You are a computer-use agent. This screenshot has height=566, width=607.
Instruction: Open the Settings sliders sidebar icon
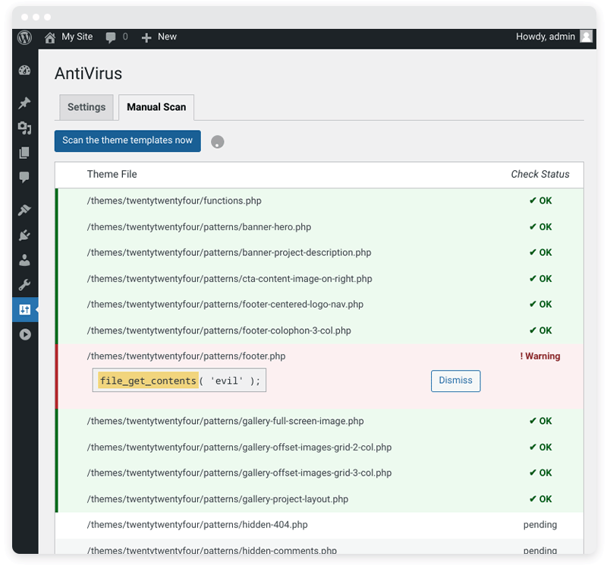coord(25,309)
